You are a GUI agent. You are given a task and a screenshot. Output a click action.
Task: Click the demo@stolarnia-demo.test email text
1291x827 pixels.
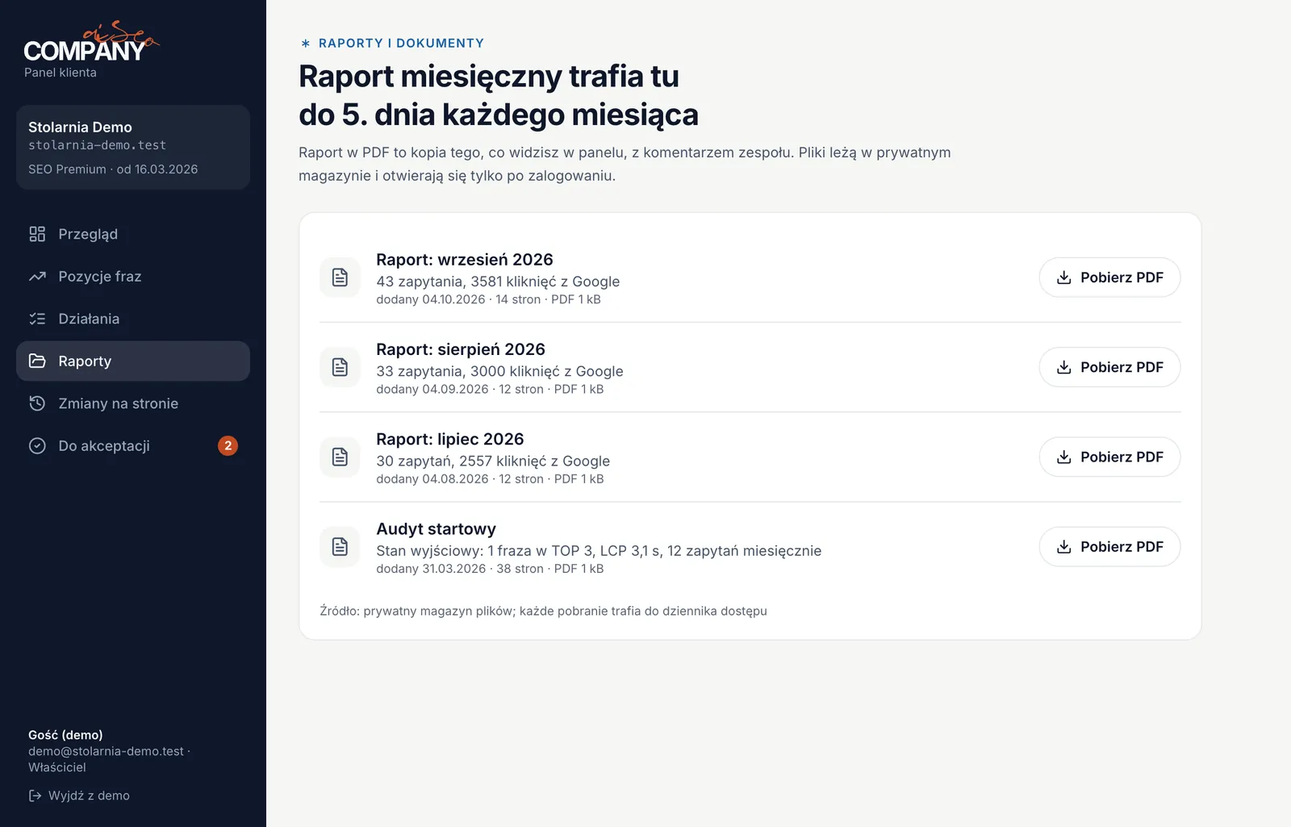click(x=106, y=751)
